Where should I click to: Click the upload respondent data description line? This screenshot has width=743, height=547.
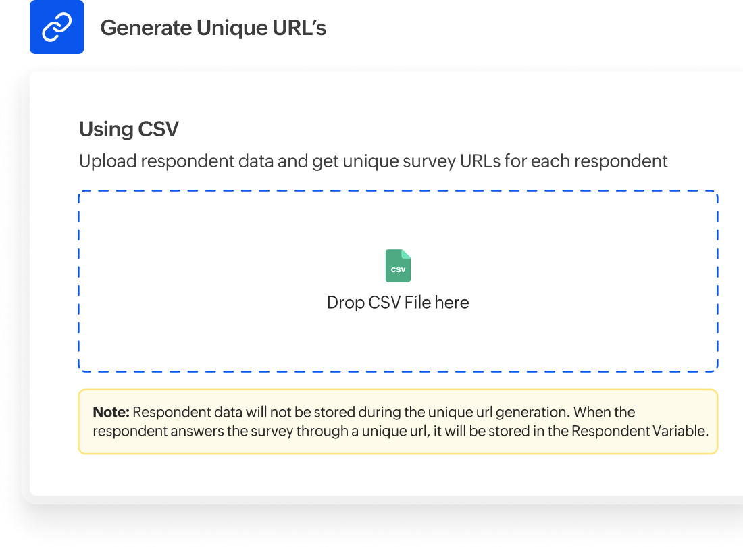373,162
